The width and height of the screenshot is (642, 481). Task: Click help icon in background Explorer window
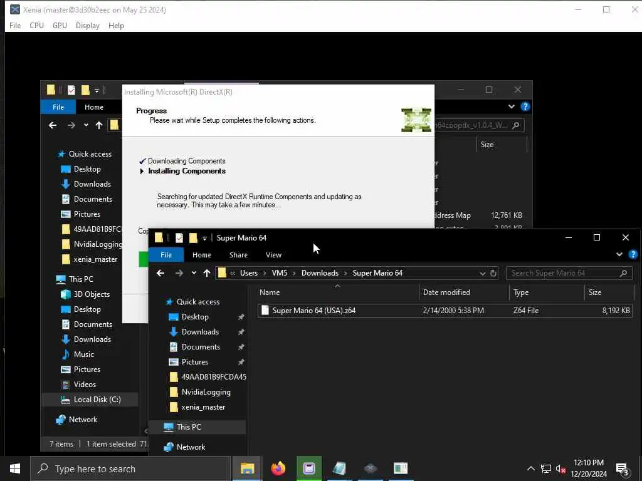point(525,106)
